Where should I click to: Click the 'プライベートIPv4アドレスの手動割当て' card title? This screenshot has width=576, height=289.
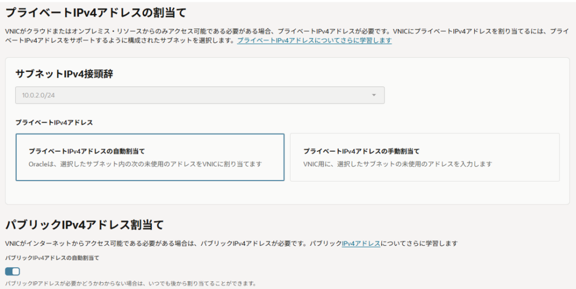click(x=361, y=151)
